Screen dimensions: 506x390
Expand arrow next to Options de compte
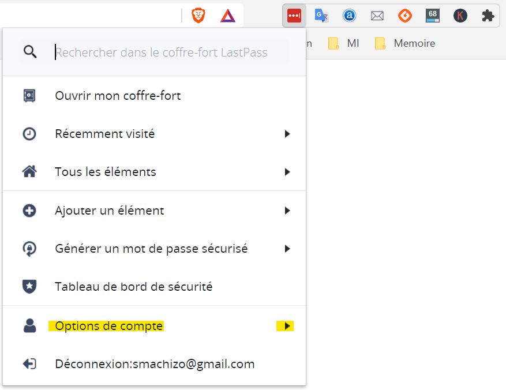click(x=287, y=326)
